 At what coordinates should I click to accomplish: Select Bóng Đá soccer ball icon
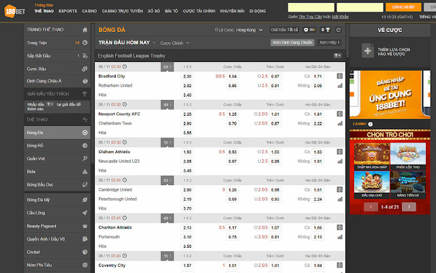(x=84, y=133)
